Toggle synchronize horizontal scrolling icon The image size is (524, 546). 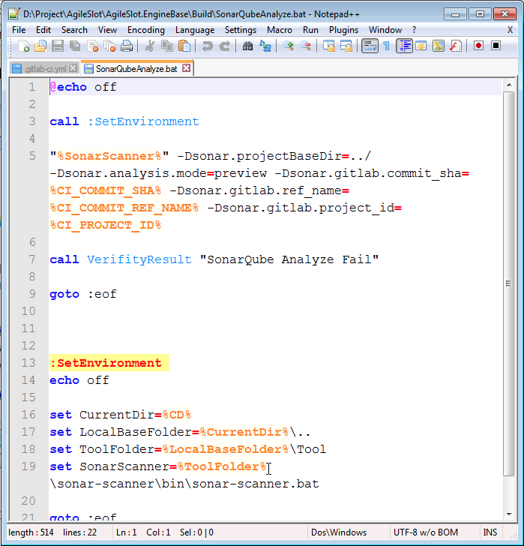point(346,46)
